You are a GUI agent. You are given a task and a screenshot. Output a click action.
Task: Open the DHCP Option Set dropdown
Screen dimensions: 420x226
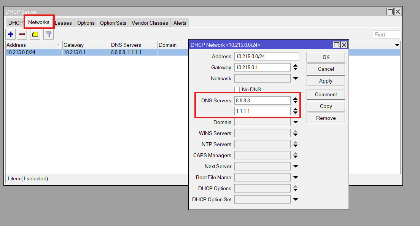click(x=296, y=199)
